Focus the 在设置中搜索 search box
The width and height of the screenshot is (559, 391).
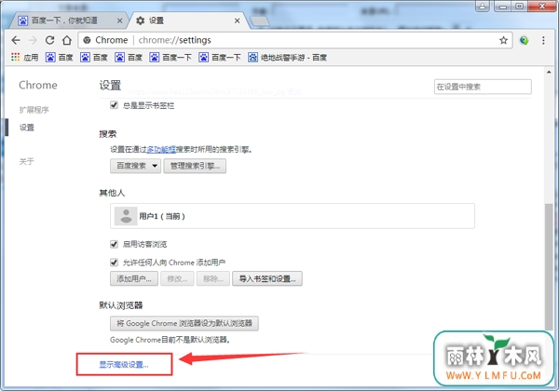[x=483, y=87]
